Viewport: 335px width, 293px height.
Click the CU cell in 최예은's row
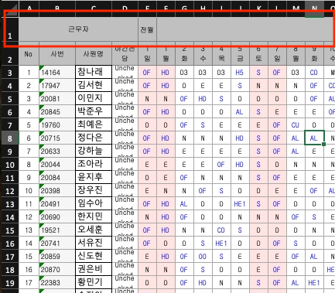(x=296, y=125)
